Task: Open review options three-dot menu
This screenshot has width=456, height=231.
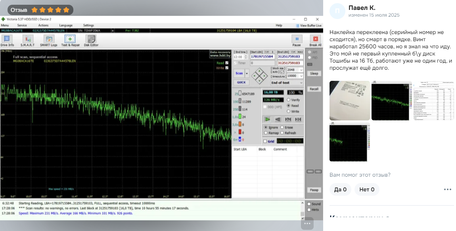Action: [447, 189]
